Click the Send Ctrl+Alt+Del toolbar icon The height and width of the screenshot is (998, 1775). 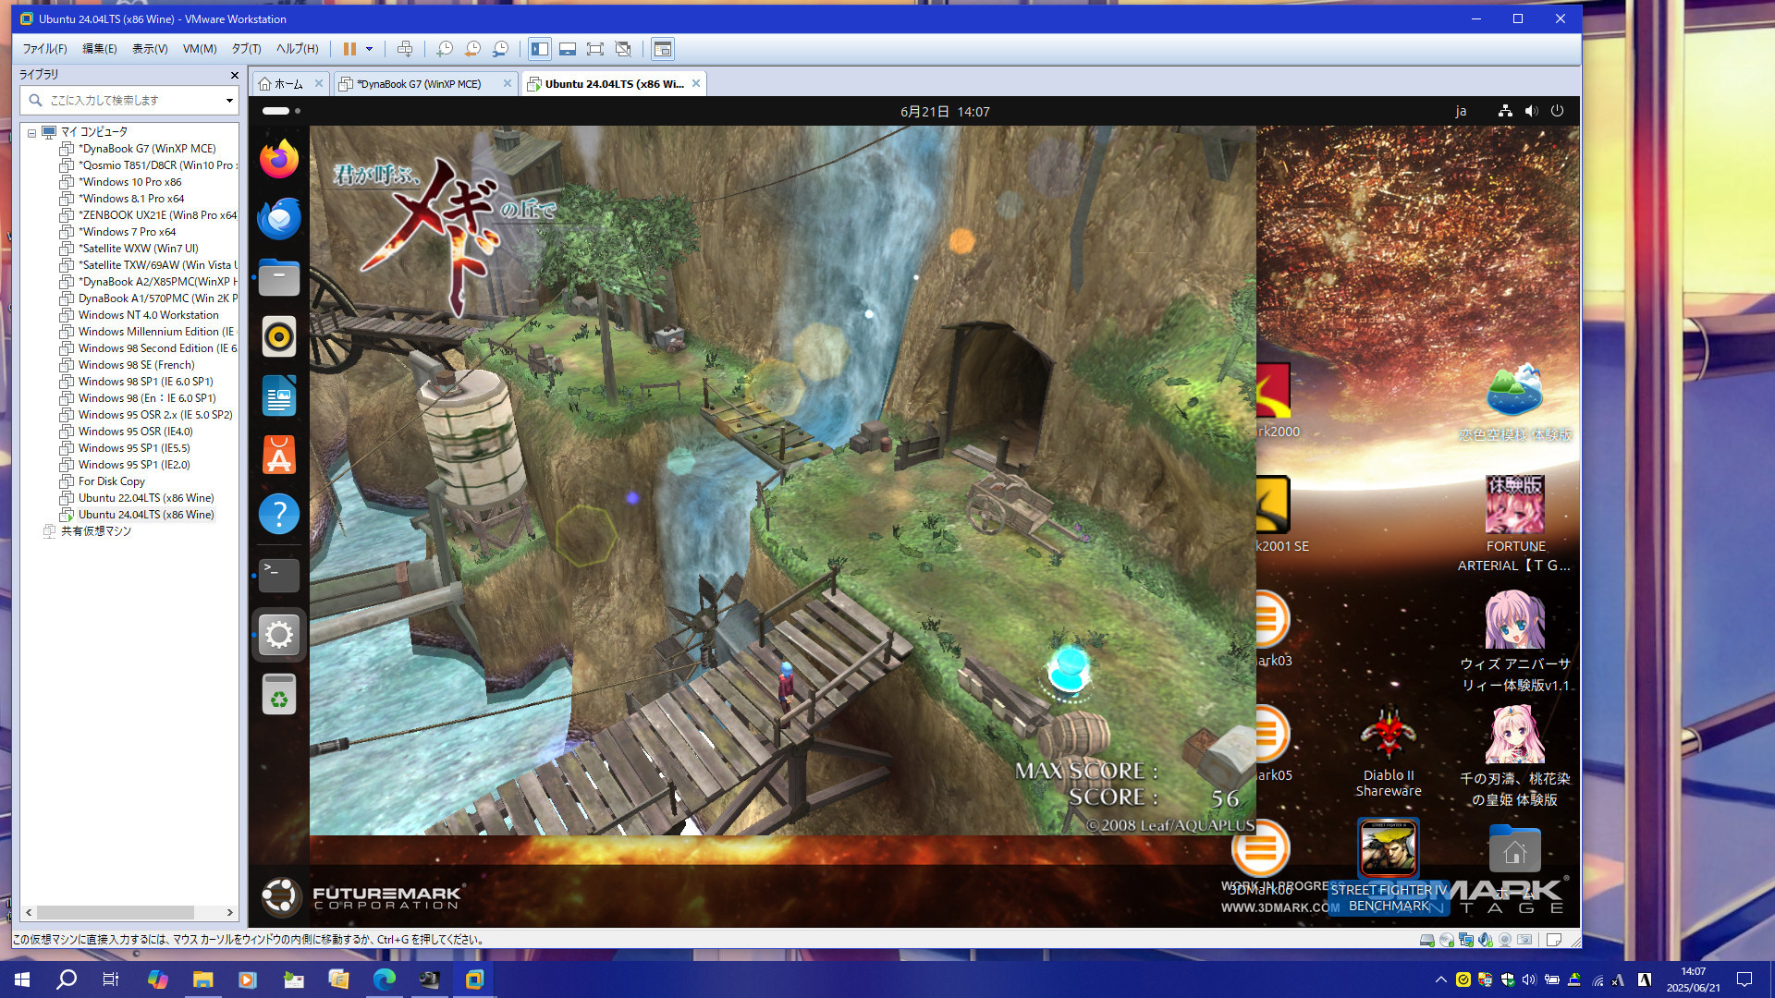coord(405,49)
